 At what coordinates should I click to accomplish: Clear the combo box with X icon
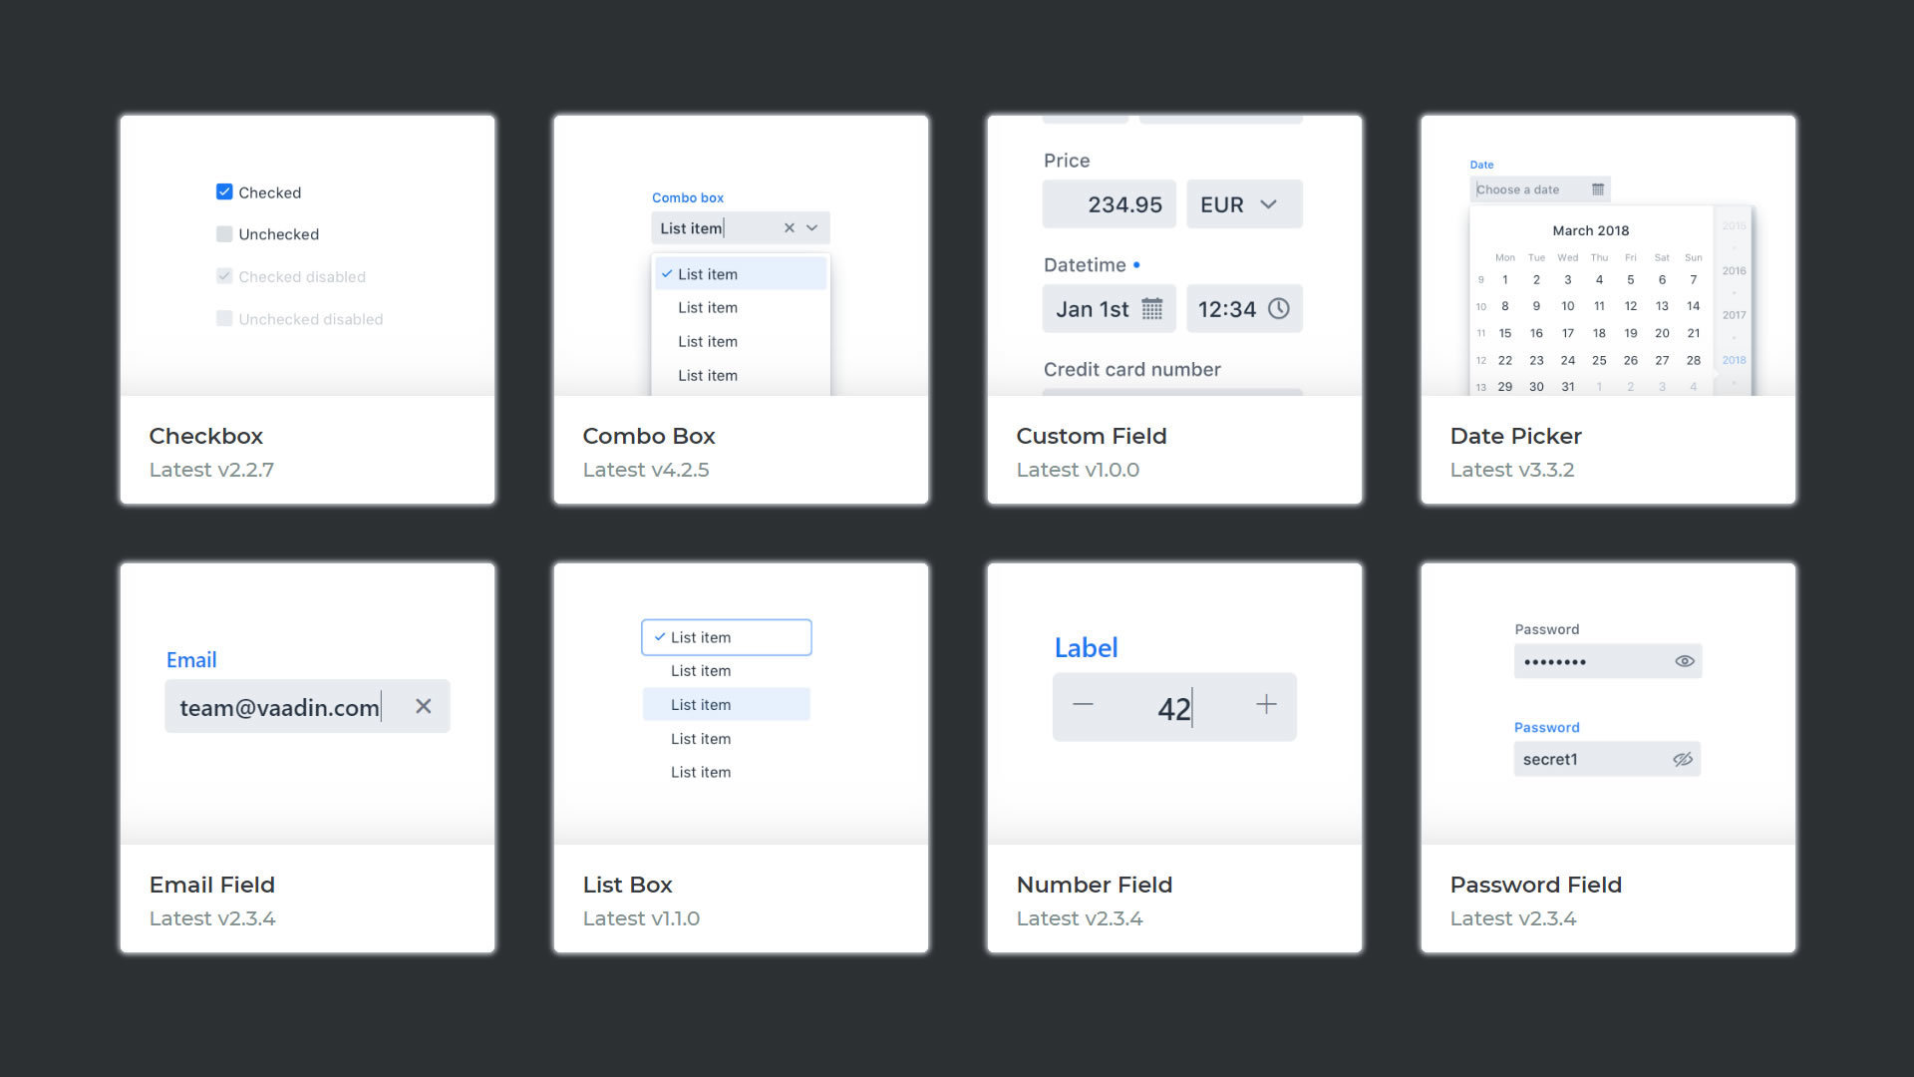click(789, 228)
